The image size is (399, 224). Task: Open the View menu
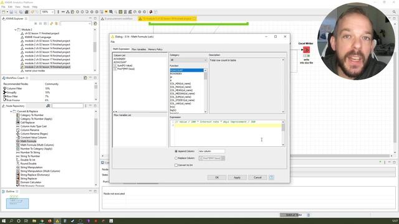pyautogui.click(x=18, y=7)
